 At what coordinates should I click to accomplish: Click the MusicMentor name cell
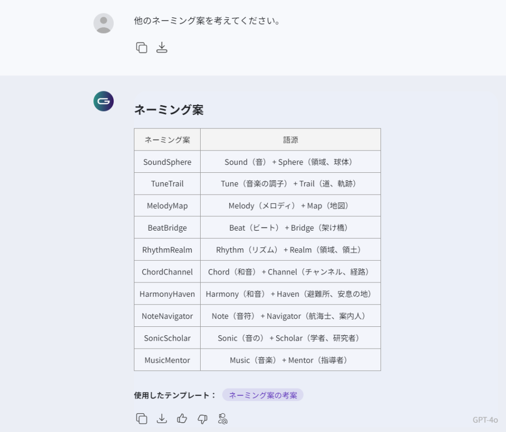pyautogui.click(x=167, y=360)
